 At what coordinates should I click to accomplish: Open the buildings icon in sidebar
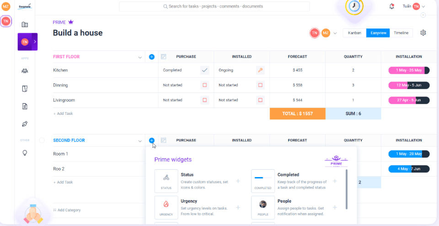pyautogui.click(x=25, y=24)
